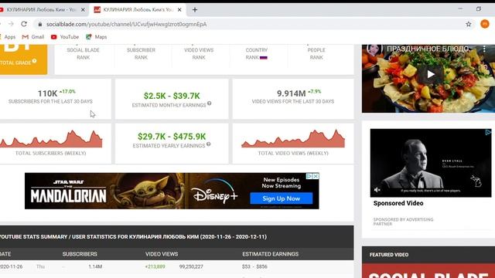The height and width of the screenshot is (278, 495).
Task: Play the ПРАЗДНИЧНОЕ БЛЮДО video
Action: coord(431,74)
